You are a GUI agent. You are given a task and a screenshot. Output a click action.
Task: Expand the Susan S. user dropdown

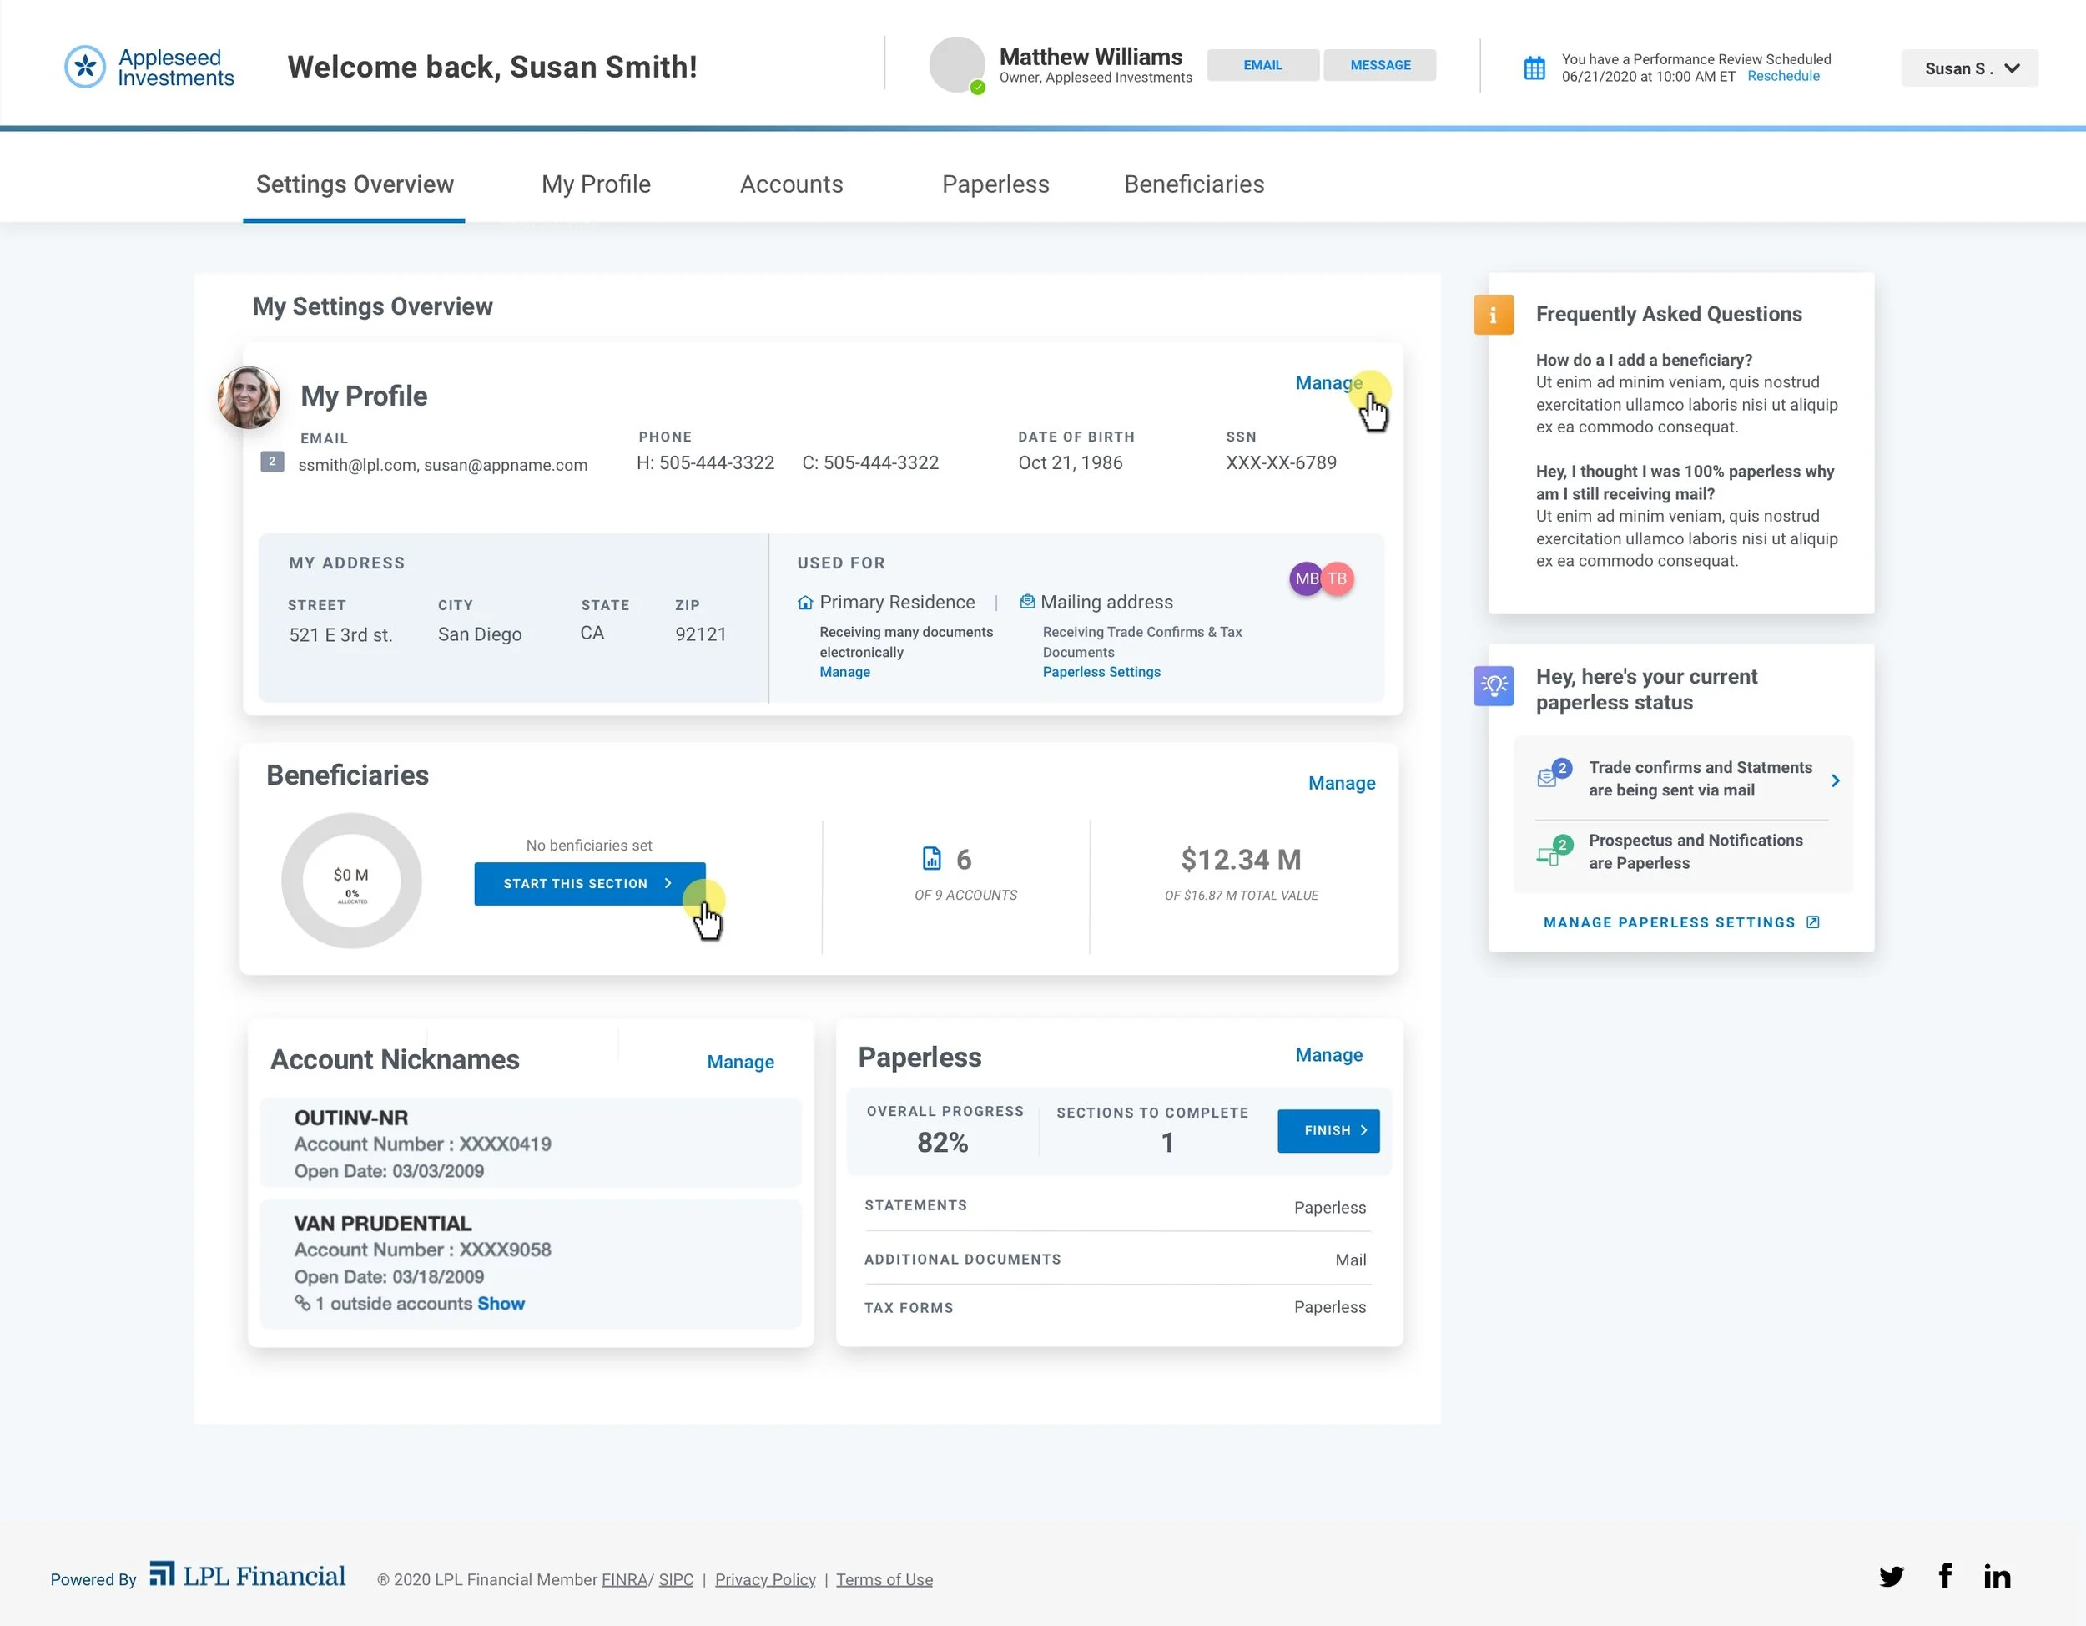1969,68
